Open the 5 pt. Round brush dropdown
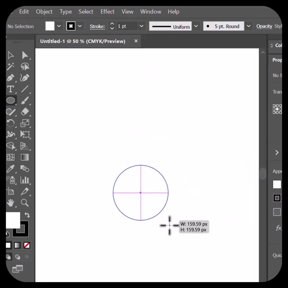This screenshot has width=288, height=288. (248, 27)
